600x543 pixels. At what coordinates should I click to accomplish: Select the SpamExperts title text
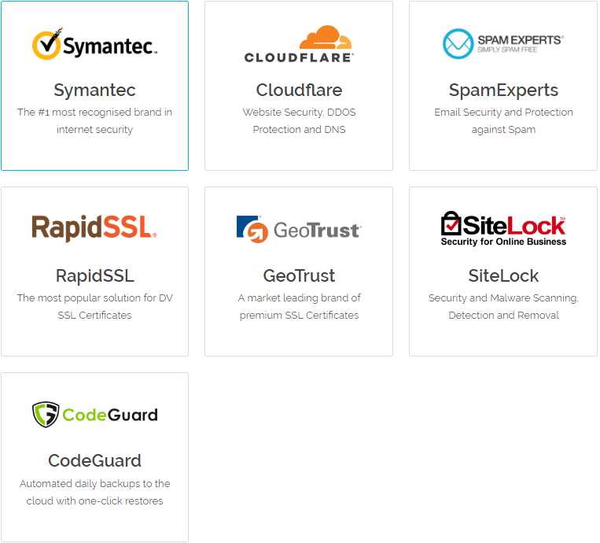(503, 90)
